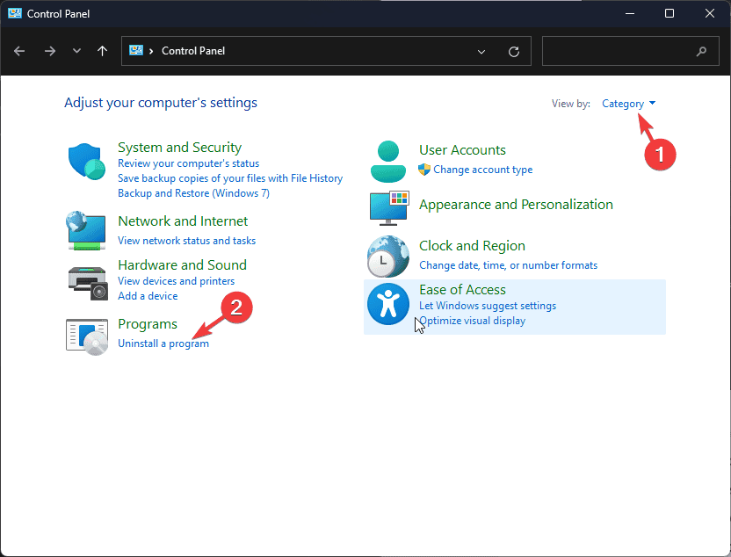Click the Add a device link
This screenshot has width=731, height=557.
tap(148, 296)
